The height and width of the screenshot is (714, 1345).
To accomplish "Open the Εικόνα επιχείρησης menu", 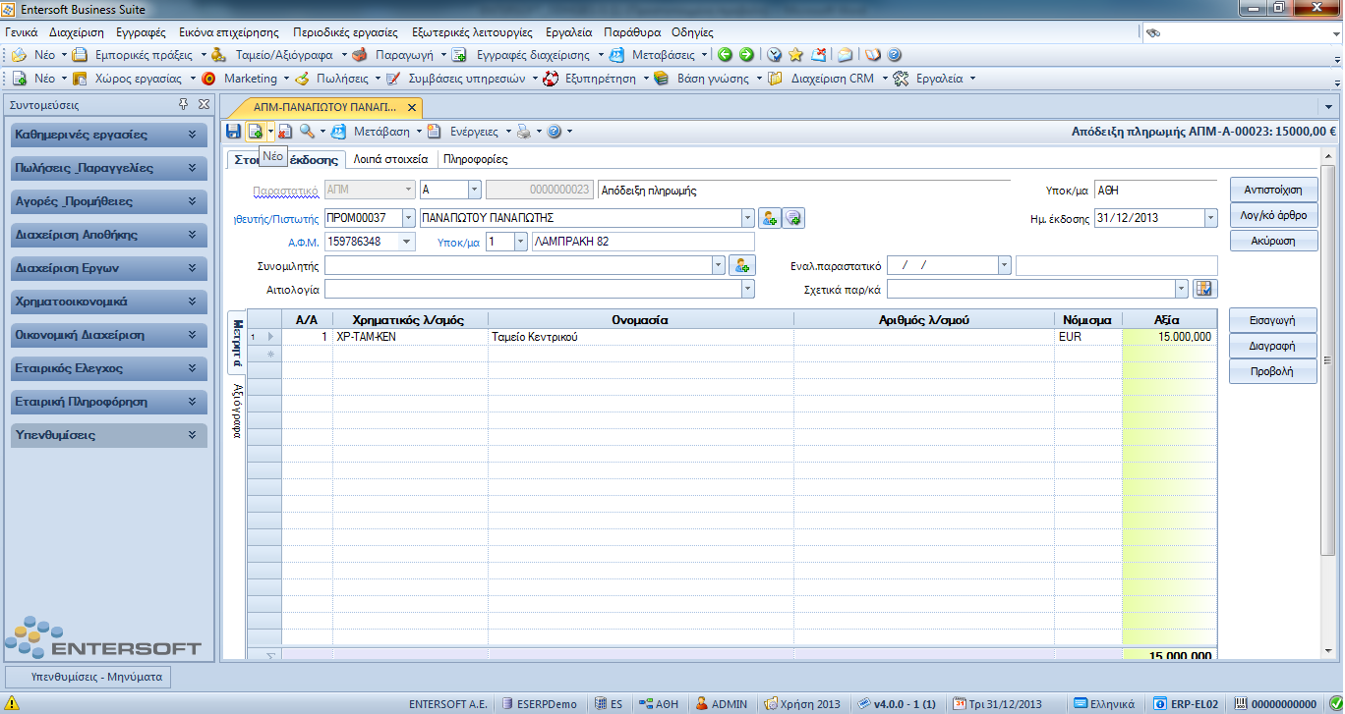I will [x=228, y=32].
